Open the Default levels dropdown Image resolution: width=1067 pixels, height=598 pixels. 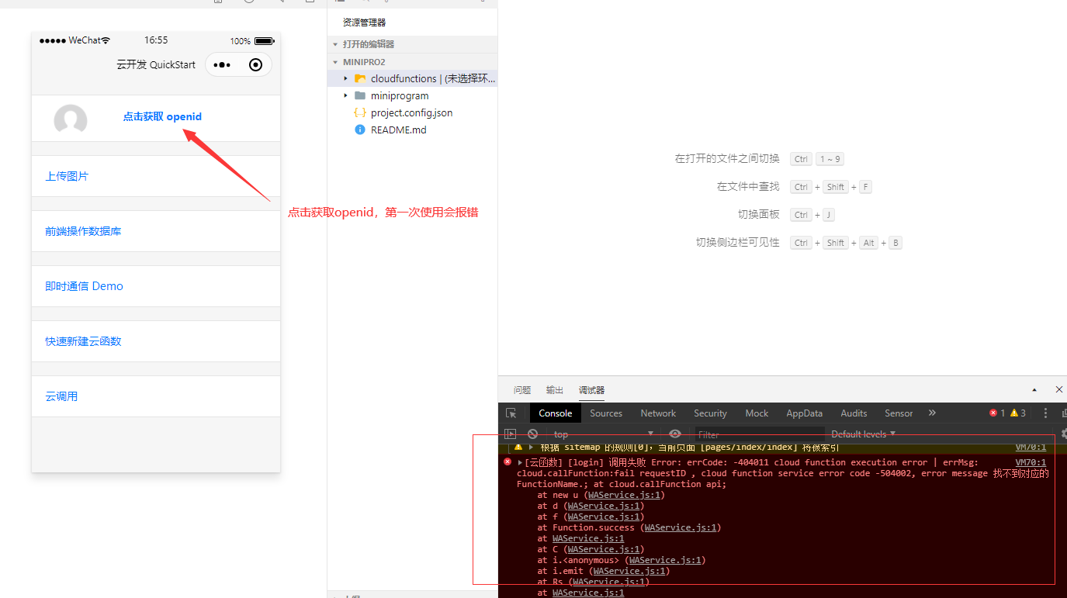click(x=864, y=434)
